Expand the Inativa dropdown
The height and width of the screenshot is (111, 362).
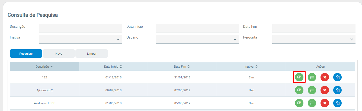(81, 39)
